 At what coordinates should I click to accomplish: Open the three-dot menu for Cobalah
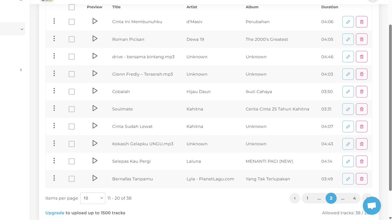pos(54,91)
